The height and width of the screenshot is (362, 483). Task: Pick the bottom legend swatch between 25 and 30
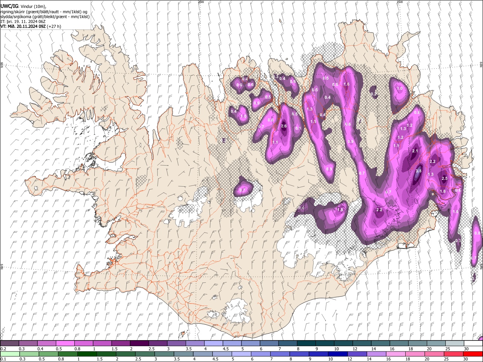click(453, 354)
